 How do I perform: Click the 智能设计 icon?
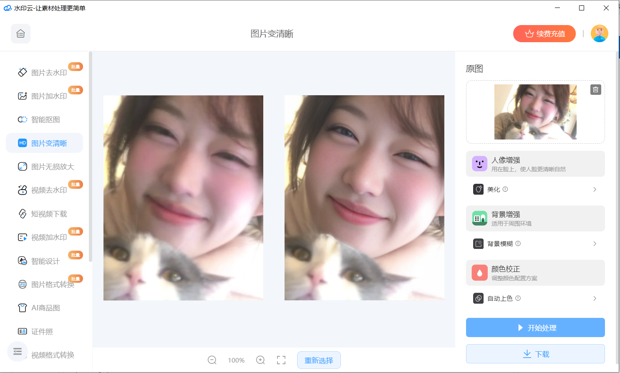23,261
